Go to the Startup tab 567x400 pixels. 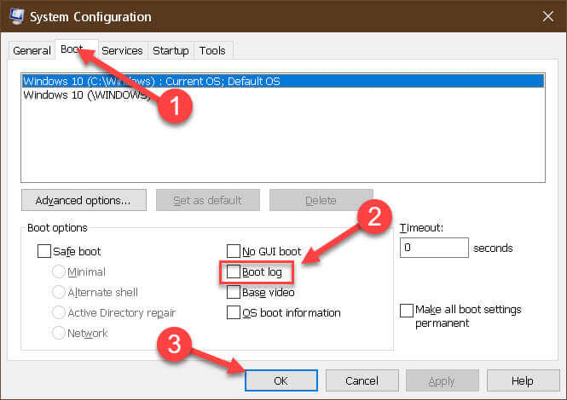coord(171,50)
